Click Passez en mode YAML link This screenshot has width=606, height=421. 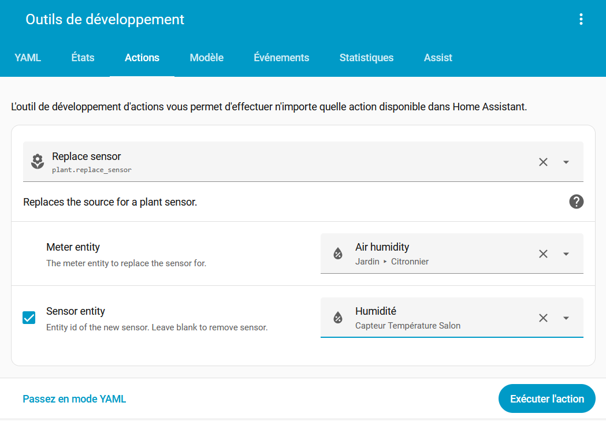click(74, 399)
